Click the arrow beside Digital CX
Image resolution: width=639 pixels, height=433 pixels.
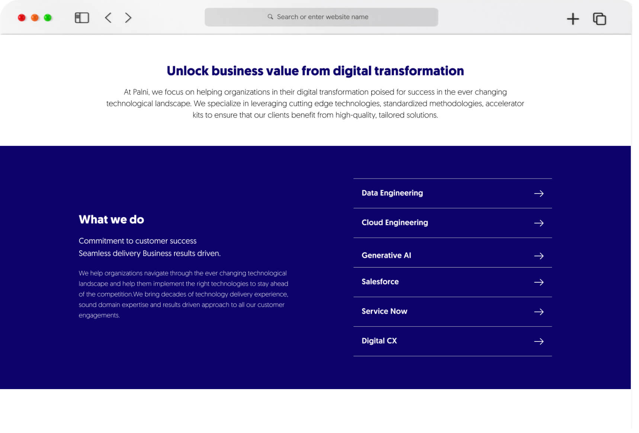pos(539,341)
